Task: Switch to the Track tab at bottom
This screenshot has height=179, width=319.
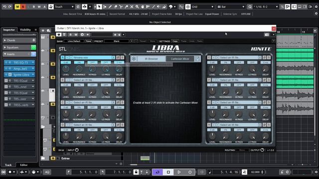Action: pyautogui.click(x=8, y=165)
